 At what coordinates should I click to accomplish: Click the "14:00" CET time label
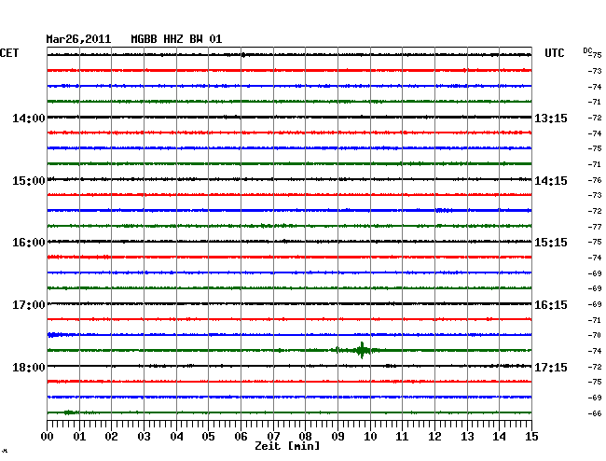click(29, 119)
